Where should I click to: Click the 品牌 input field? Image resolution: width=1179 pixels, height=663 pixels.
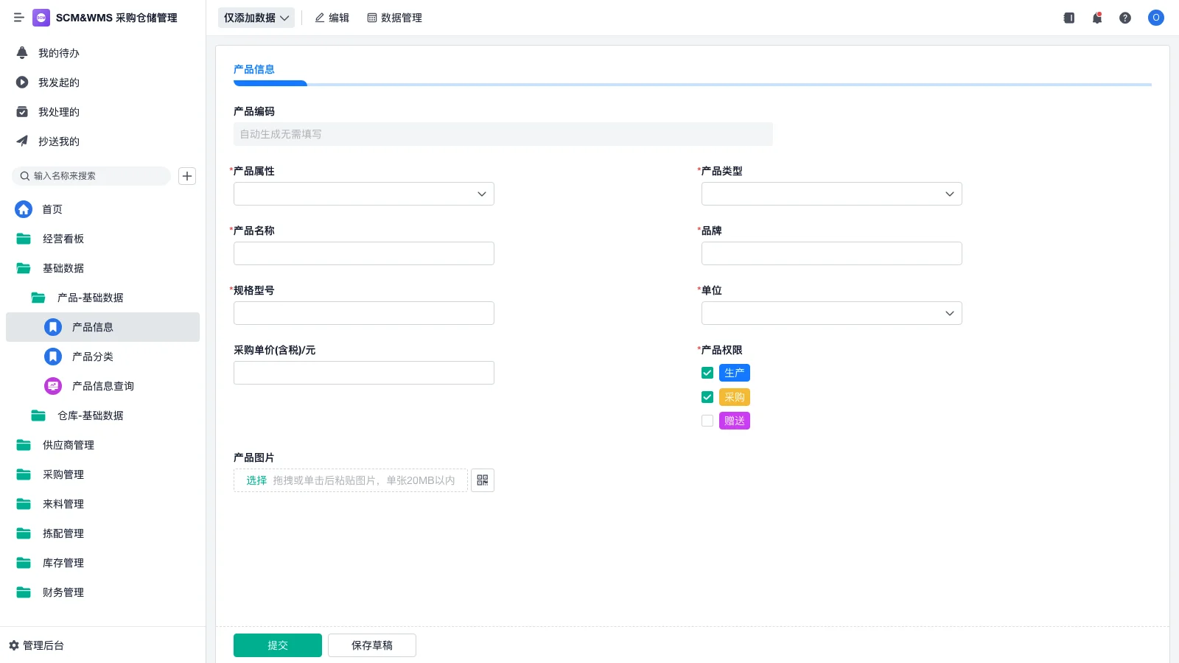(832, 253)
